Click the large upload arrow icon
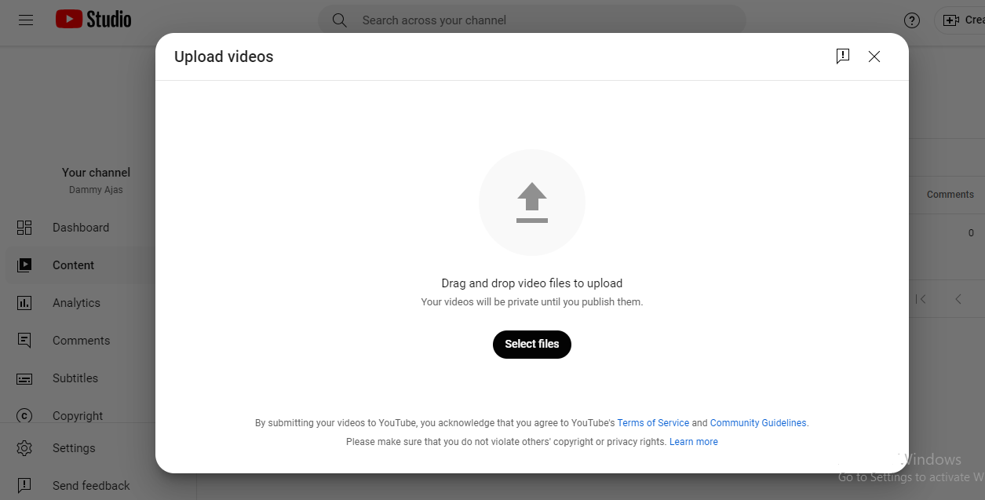 pyautogui.click(x=531, y=203)
